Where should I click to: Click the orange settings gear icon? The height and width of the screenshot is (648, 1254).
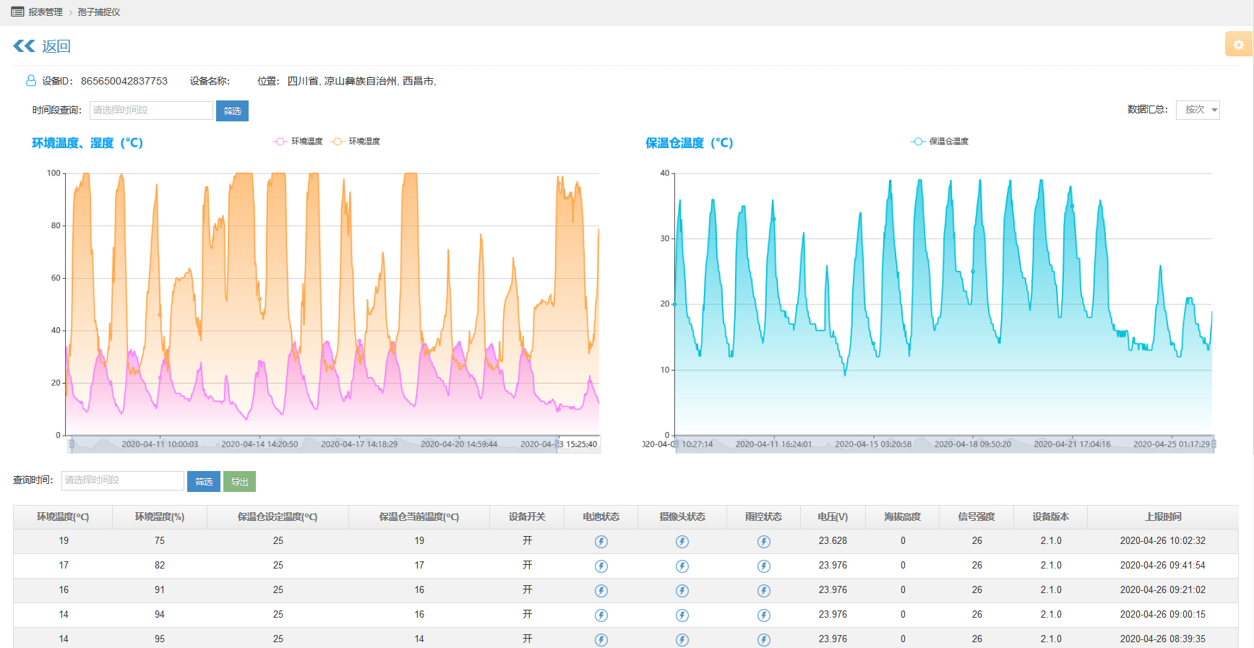click(1238, 44)
